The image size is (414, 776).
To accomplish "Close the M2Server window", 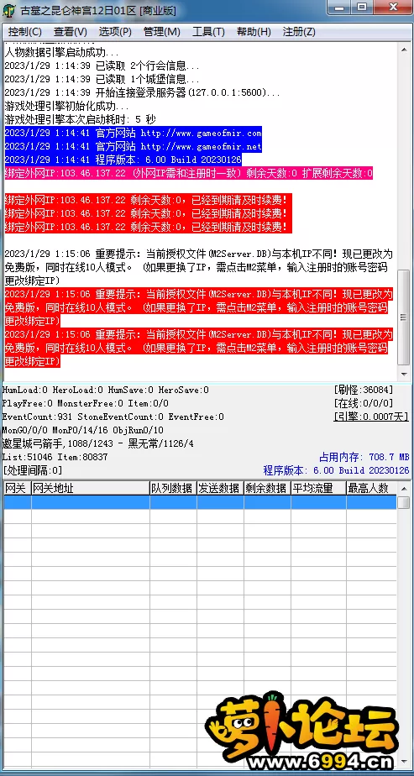I will point(393,8).
